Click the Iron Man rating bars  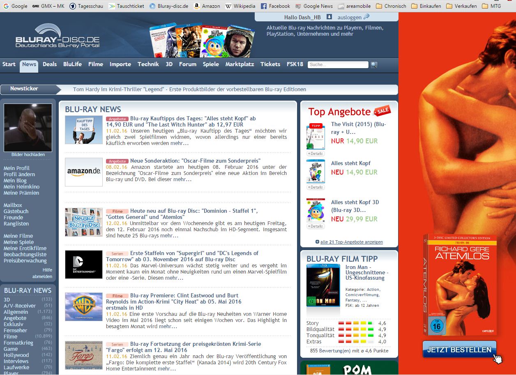point(356,332)
